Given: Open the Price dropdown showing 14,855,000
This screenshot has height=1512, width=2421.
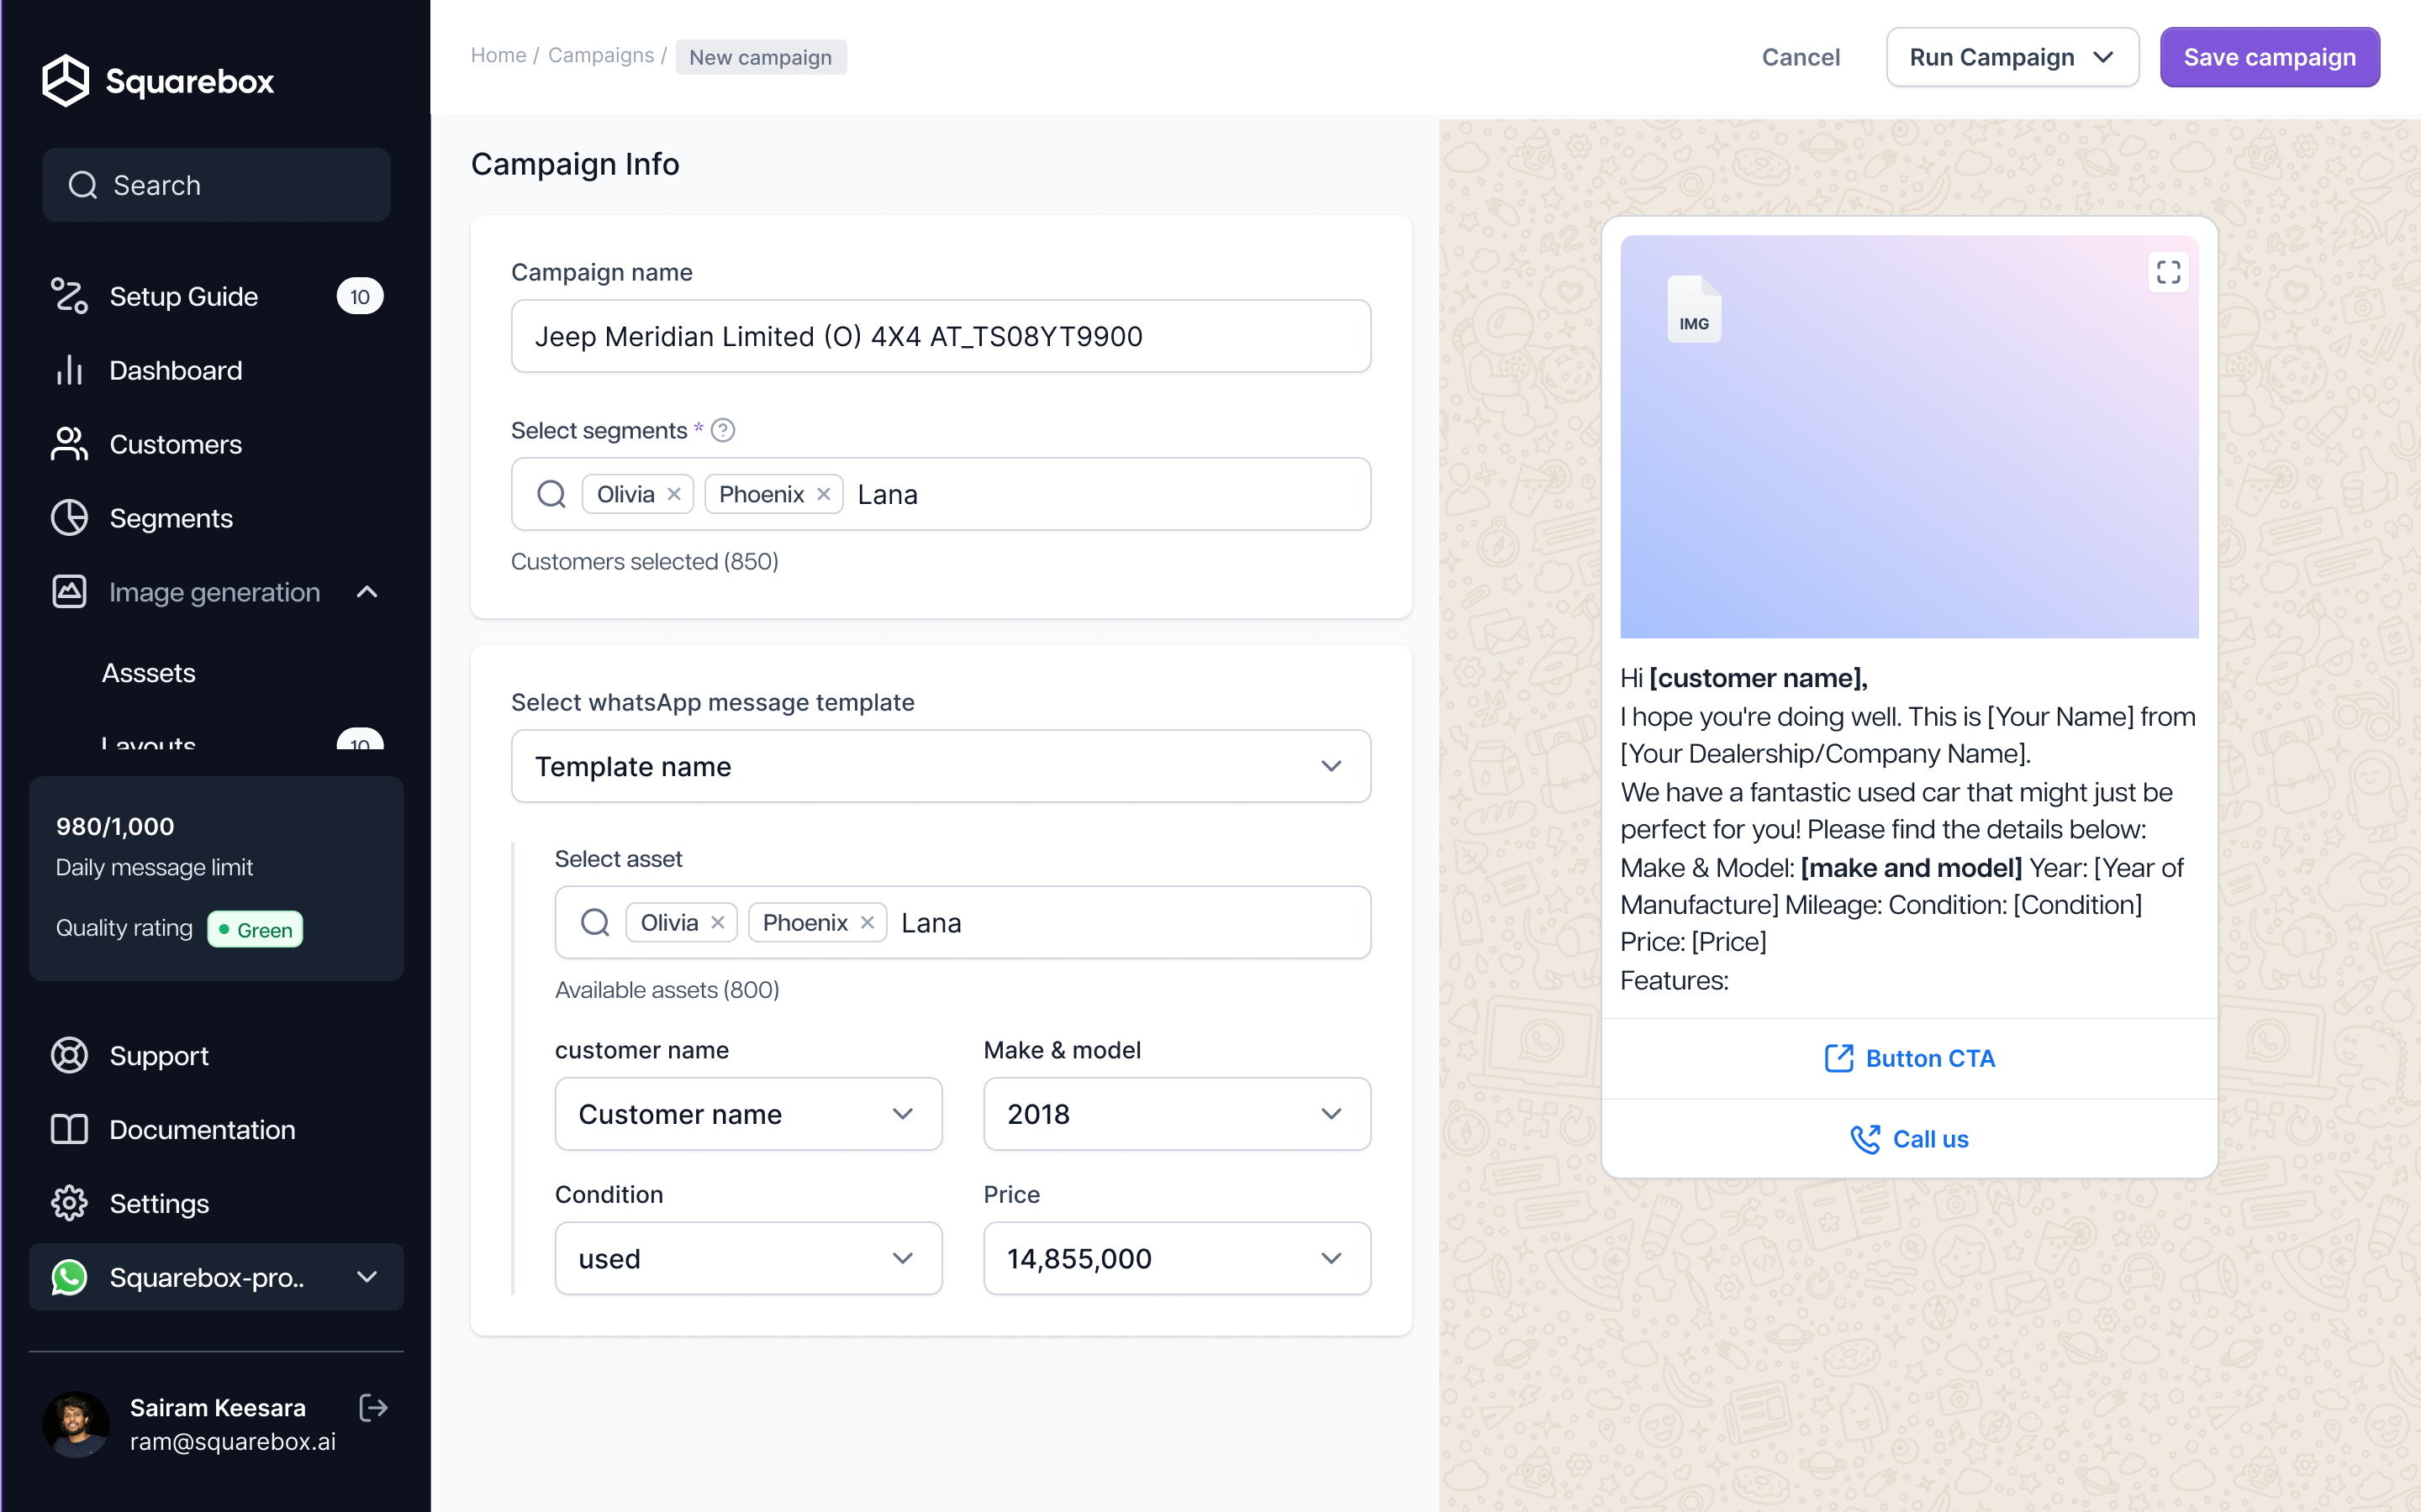Looking at the screenshot, I should click(1177, 1258).
